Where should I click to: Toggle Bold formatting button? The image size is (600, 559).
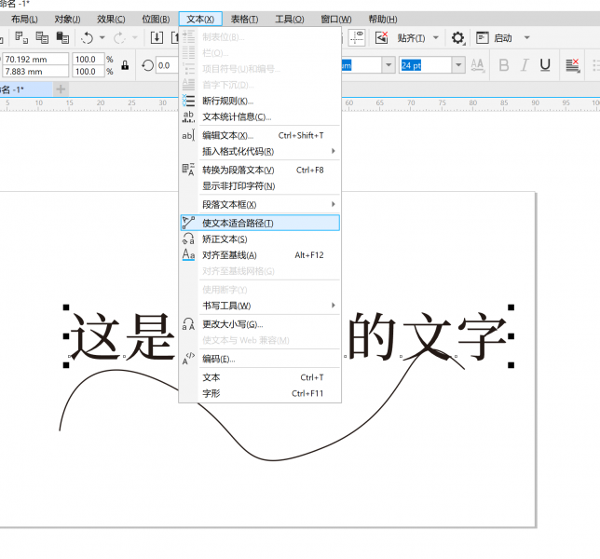[x=504, y=65]
